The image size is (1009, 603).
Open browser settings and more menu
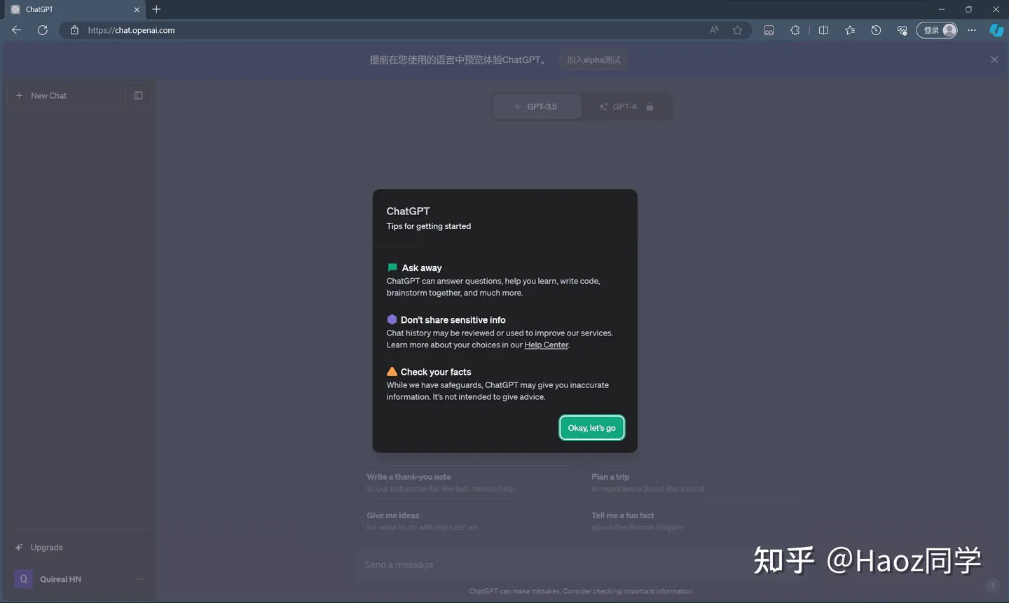(x=971, y=30)
